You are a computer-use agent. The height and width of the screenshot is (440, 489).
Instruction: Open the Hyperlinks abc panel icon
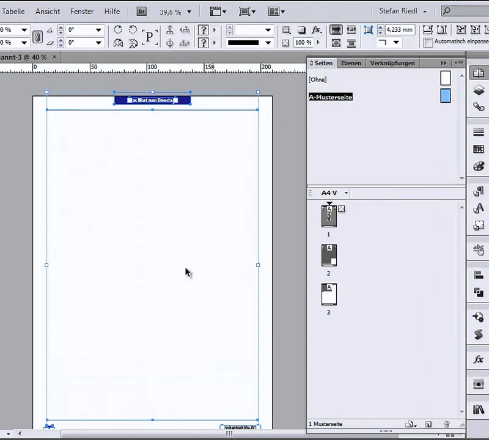point(479,250)
